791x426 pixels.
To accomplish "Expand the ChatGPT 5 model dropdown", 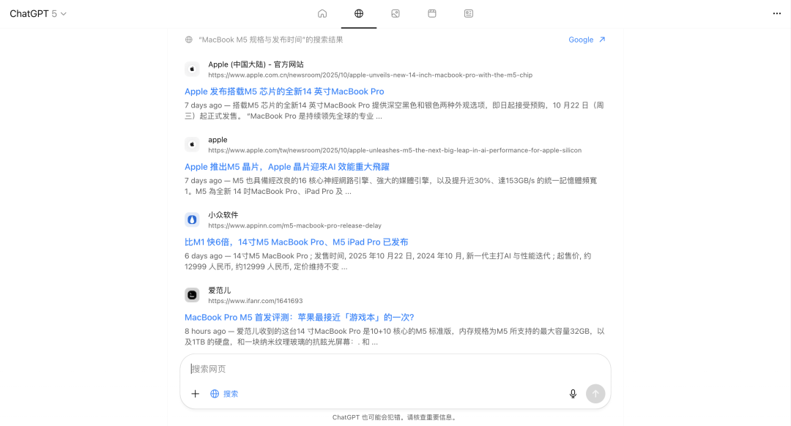I will coord(38,14).
